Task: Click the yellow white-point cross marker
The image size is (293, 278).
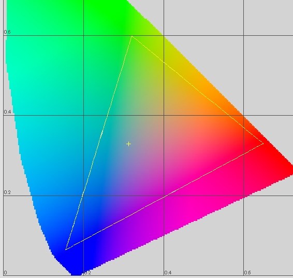Action: (128, 144)
